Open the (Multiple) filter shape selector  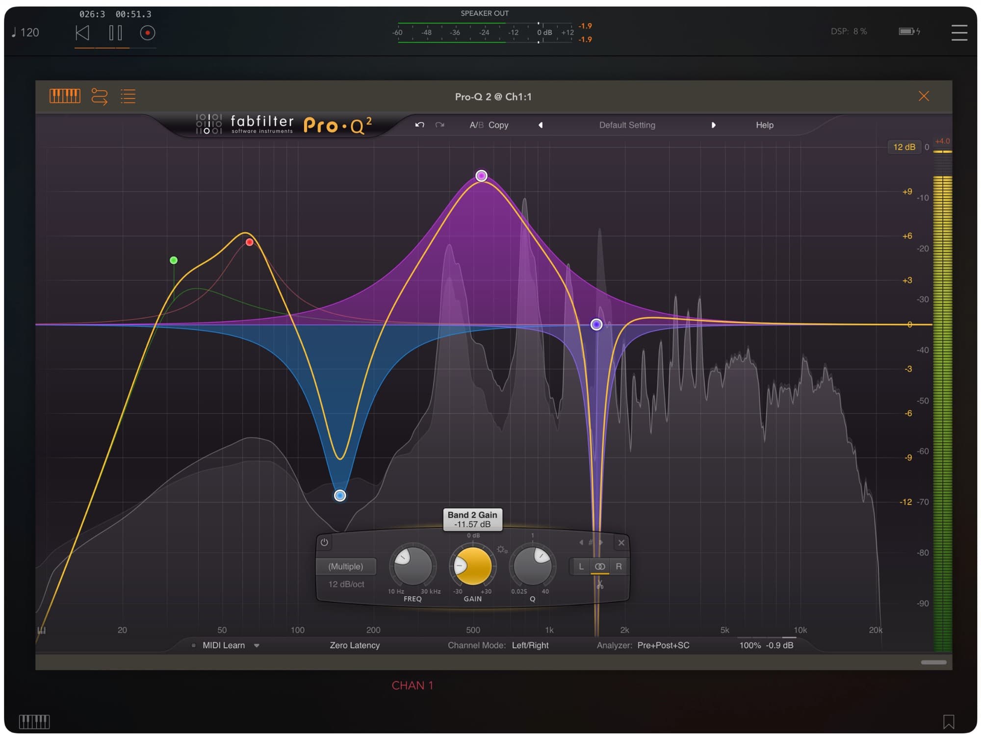(347, 566)
